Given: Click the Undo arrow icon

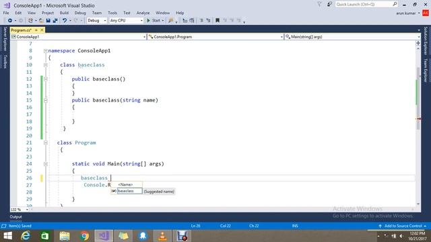Looking at the screenshot, I should click(x=65, y=21).
